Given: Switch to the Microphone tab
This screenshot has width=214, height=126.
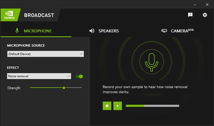Looking at the screenshot, I should click(36, 31).
